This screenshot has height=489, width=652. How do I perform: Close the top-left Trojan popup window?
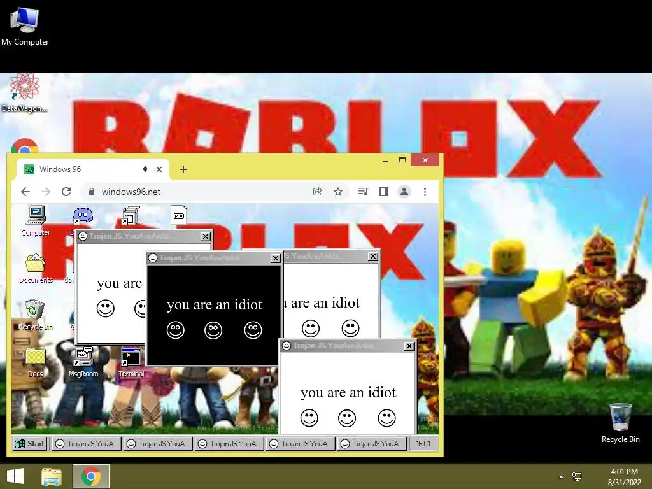tap(206, 237)
